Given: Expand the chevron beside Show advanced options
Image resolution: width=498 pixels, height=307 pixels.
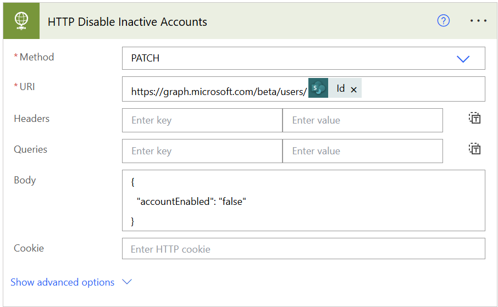Looking at the screenshot, I should coord(127,282).
